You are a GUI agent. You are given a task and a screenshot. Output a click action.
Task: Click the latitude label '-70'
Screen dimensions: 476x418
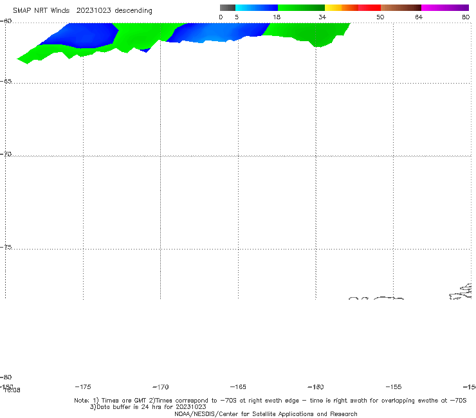6,154
